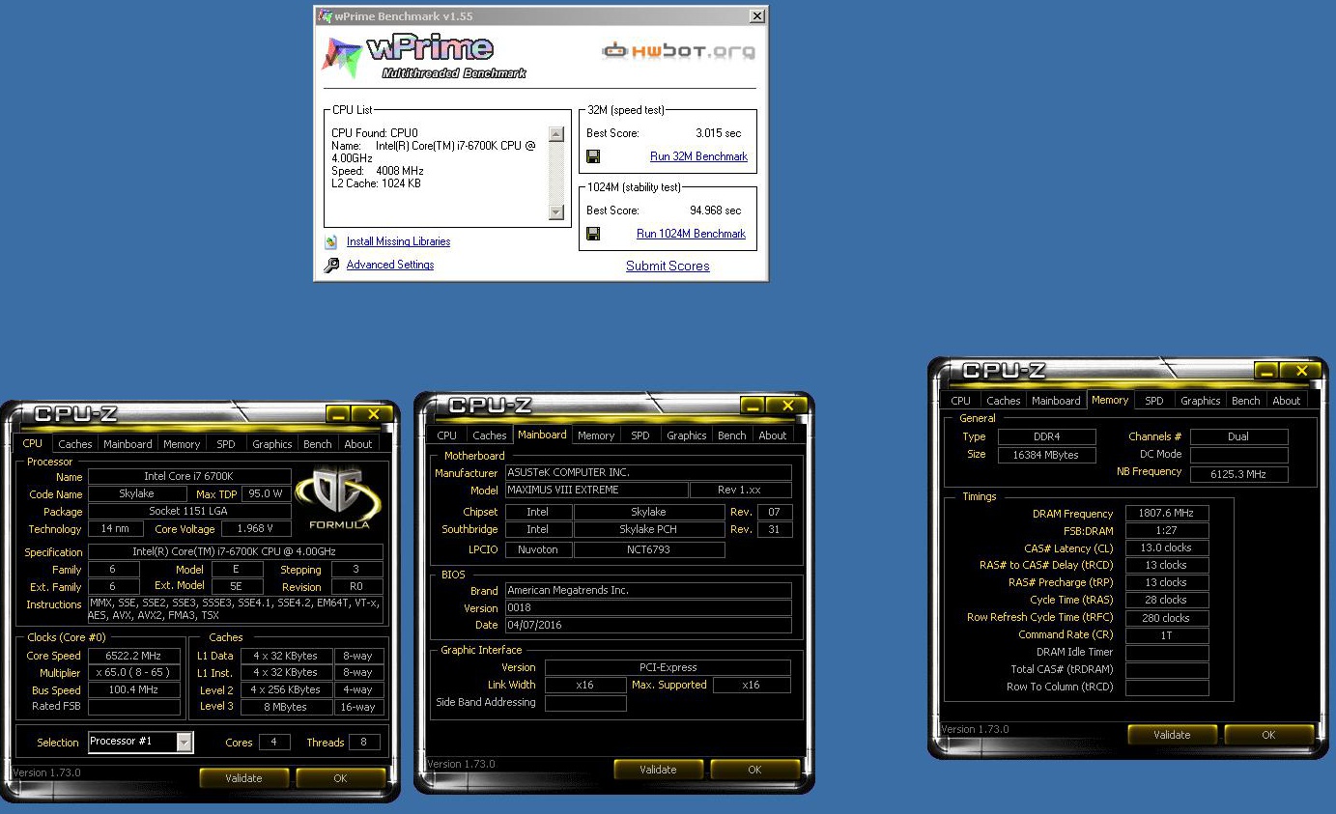Click the 3.015 sec best score
The width and height of the screenshot is (1336, 814).
[x=719, y=133]
